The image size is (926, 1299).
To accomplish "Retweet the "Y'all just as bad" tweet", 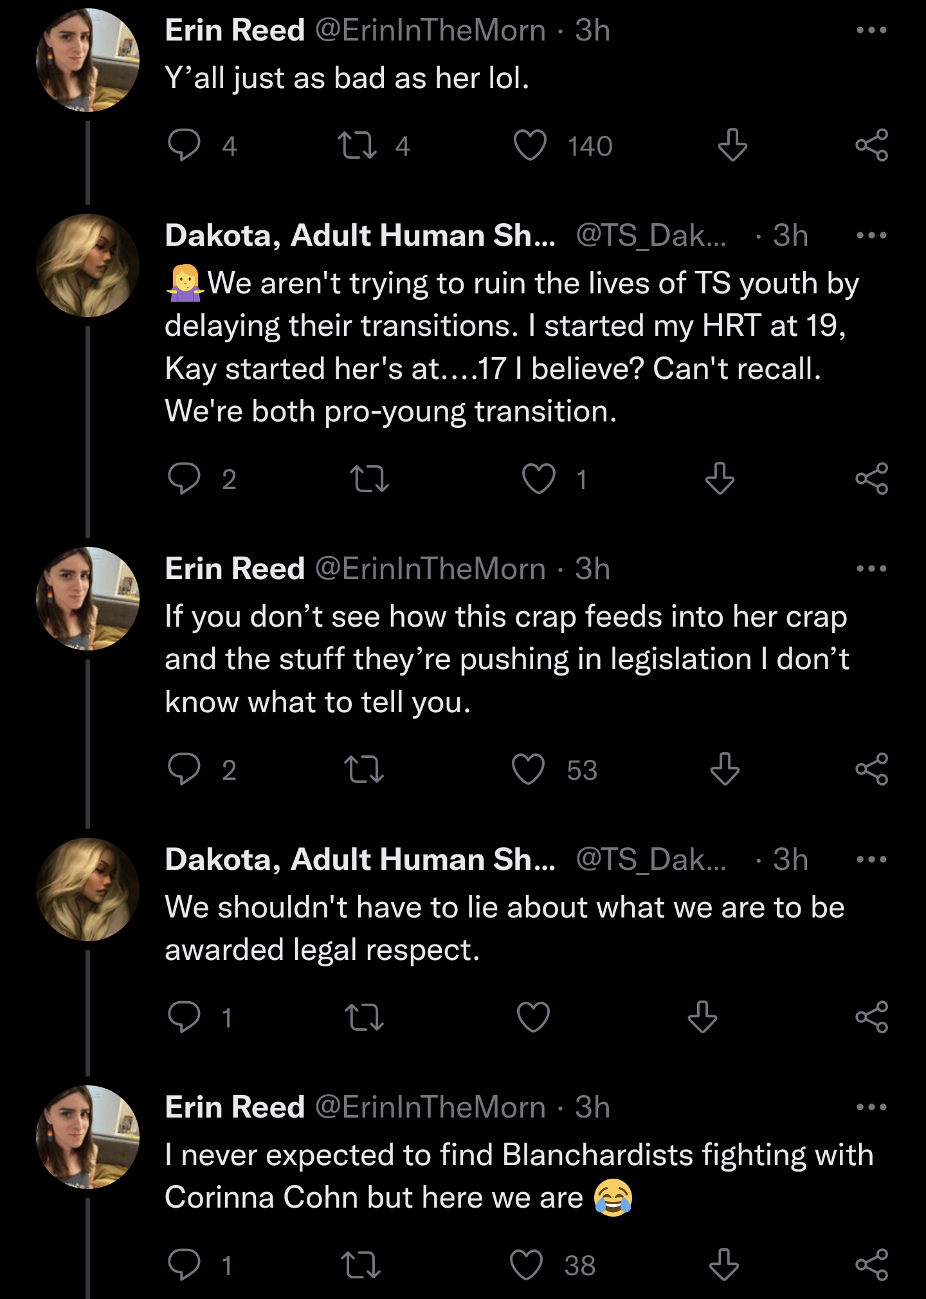I will [x=357, y=145].
